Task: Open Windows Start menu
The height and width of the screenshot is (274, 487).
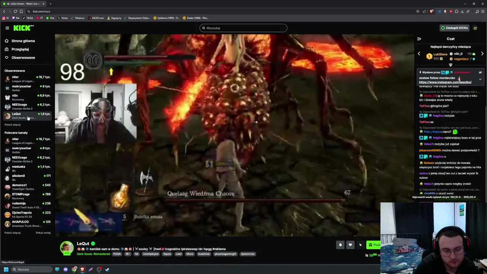Action: (x=6, y=269)
